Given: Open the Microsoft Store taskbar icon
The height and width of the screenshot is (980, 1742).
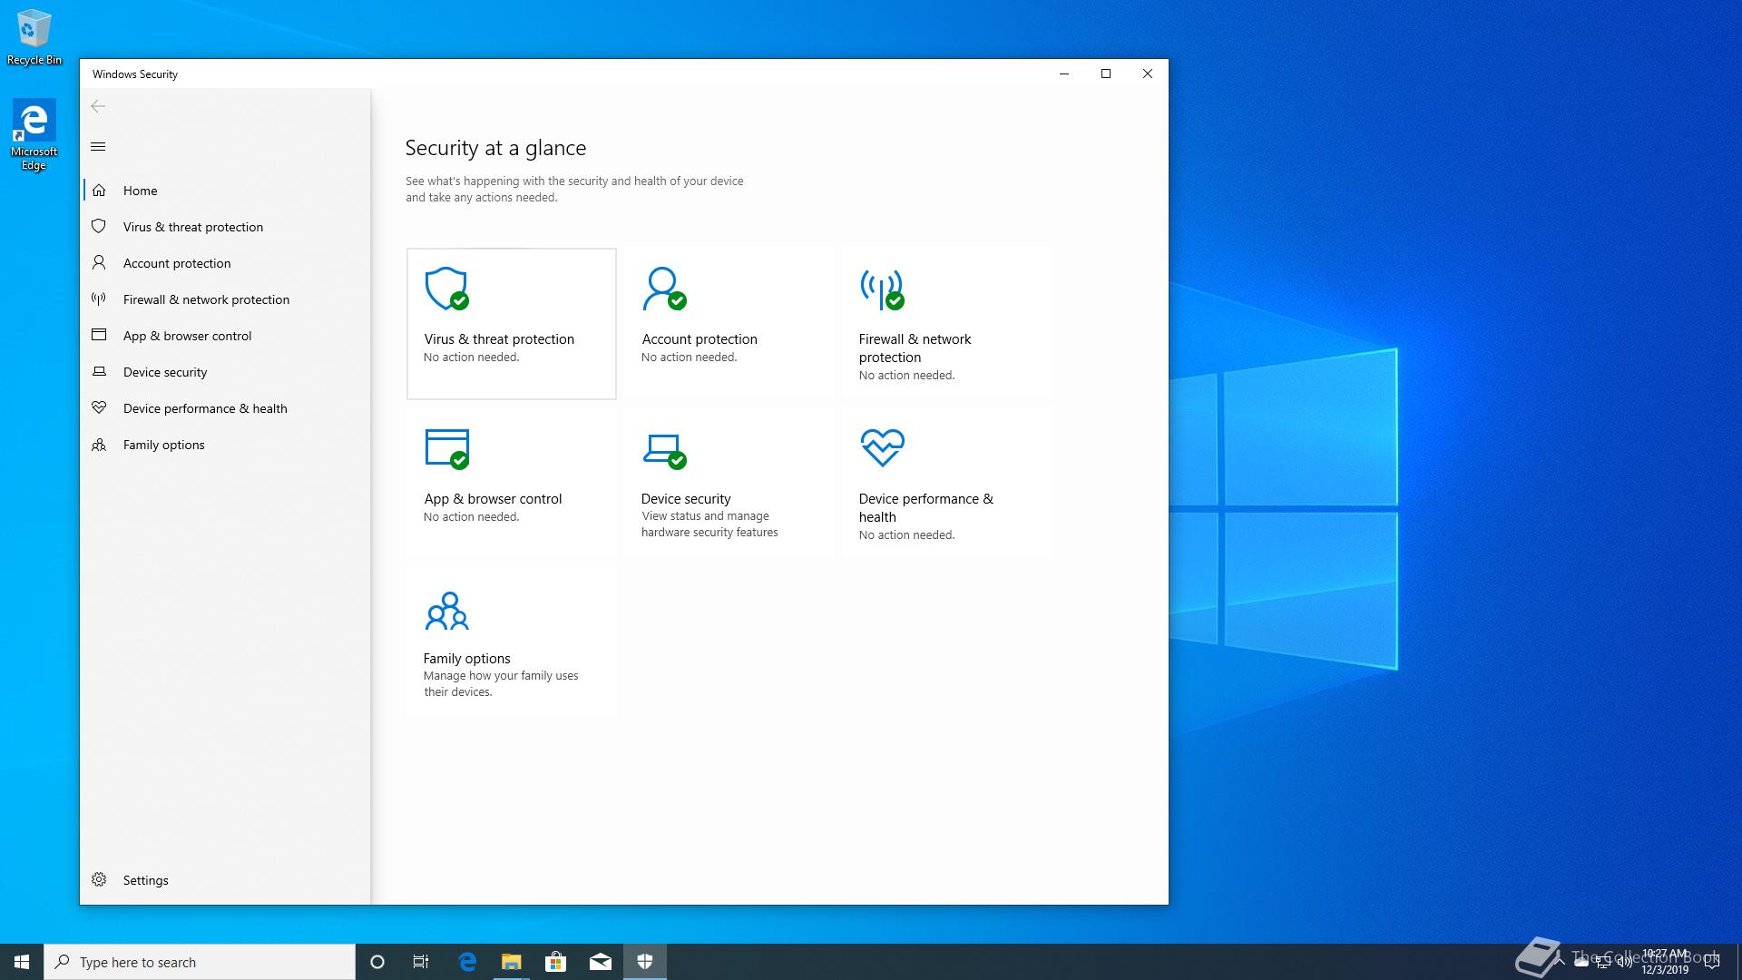Looking at the screenshot, I should pos(555,962).
